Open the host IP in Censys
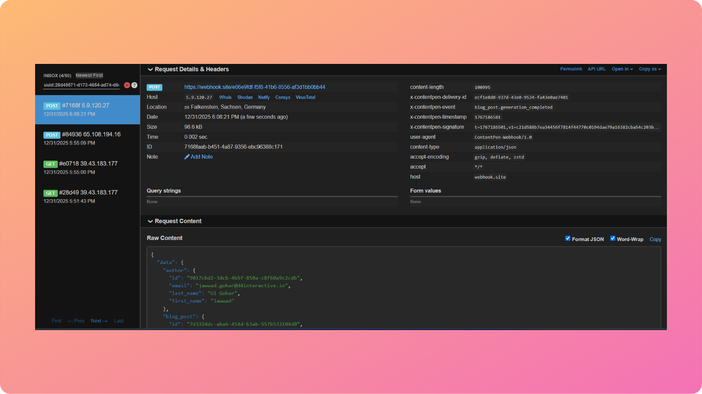Screen dimensions: 702x394 (283, 97)
